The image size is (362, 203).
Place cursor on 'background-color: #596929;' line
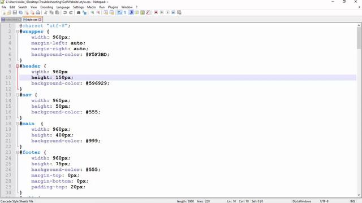(x=70, y=83)
